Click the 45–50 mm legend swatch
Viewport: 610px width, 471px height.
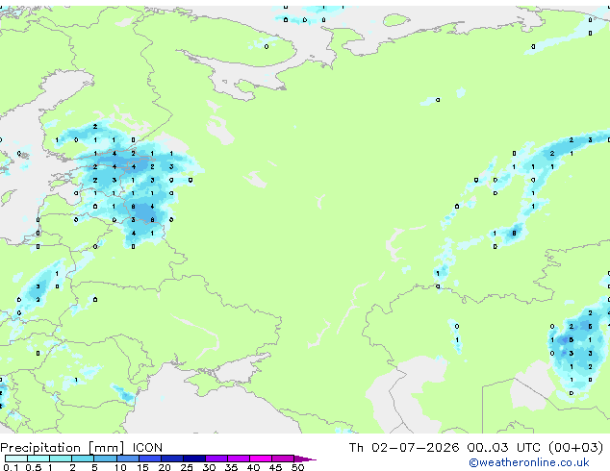tap(283, 459)
